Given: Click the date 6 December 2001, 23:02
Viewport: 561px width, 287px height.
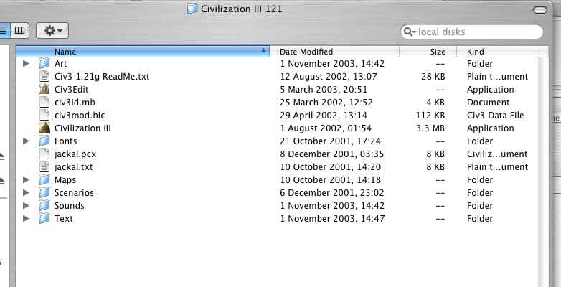Looking at the screenshot, I should (x=332, y=192).
